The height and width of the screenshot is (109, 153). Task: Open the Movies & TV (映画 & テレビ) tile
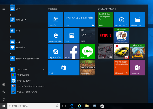(x=138, y=20)
